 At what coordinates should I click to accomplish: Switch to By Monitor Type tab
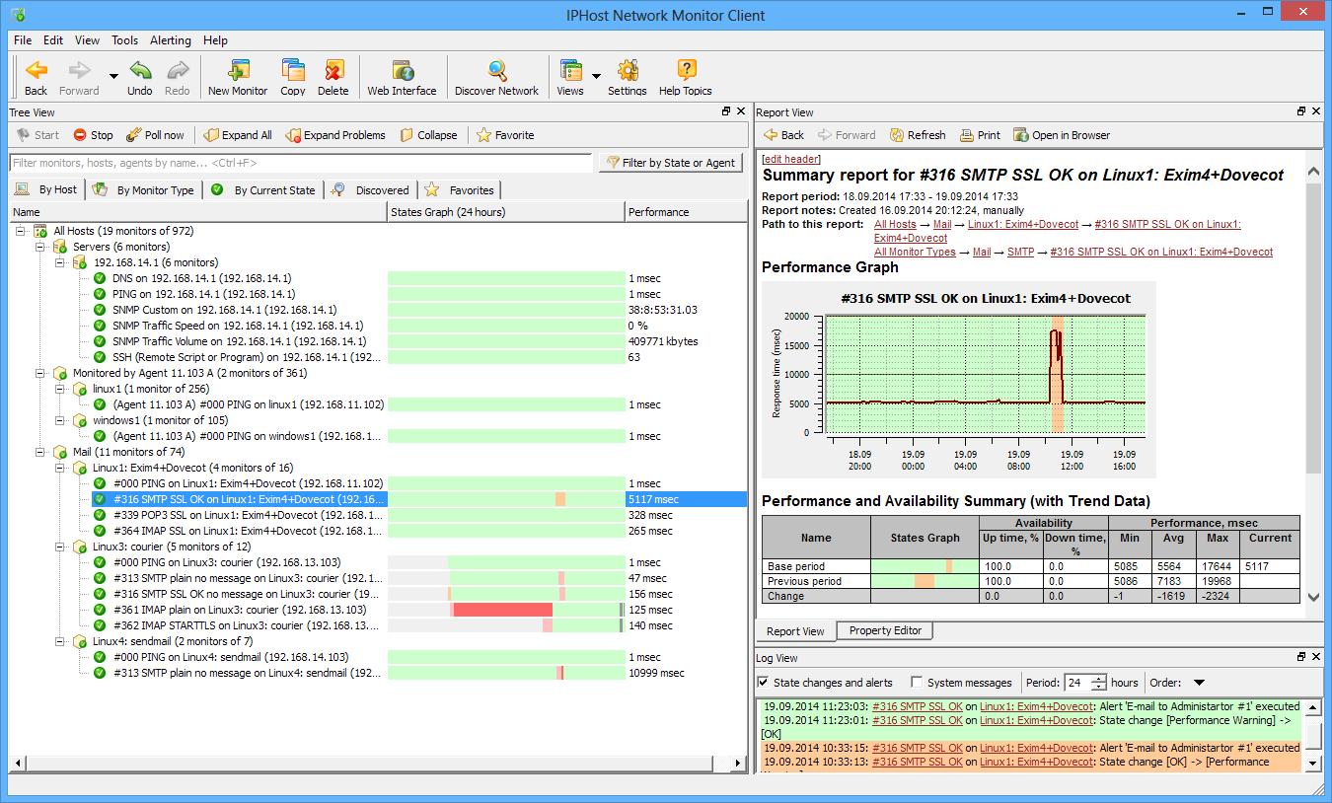(x=144, y=189)
